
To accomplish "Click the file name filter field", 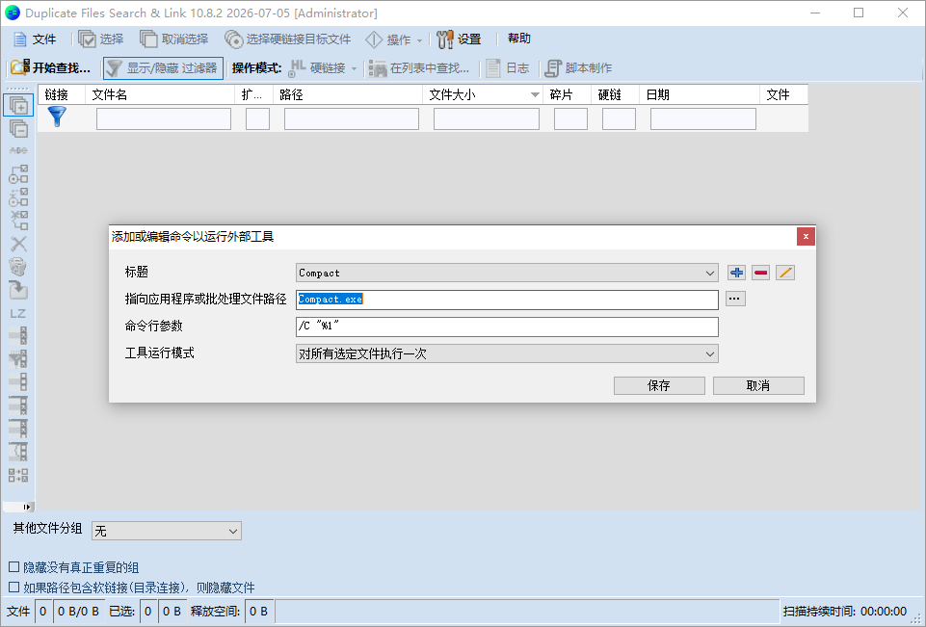I will click(164, 118).
